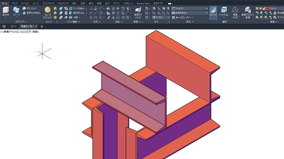Open the コンセプト visual style dropdown
284x159 pixels.
[190, 8]
